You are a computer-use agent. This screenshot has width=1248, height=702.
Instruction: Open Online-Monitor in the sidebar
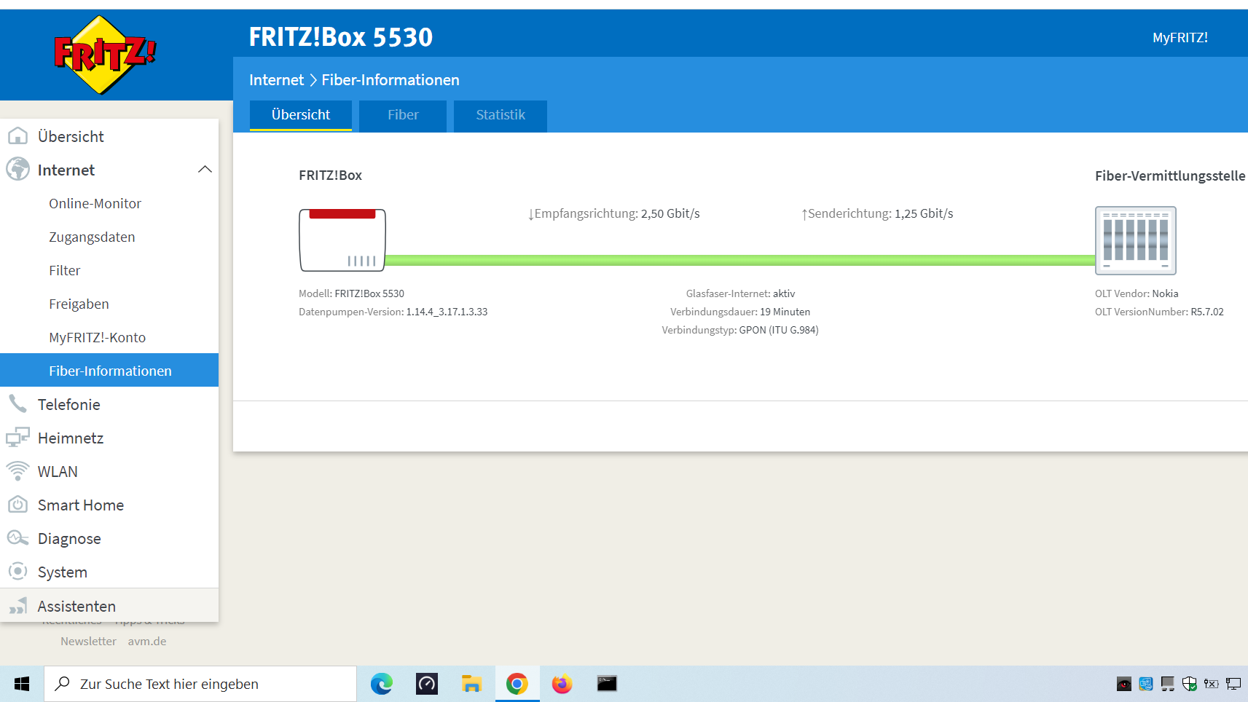pos(95,203)
